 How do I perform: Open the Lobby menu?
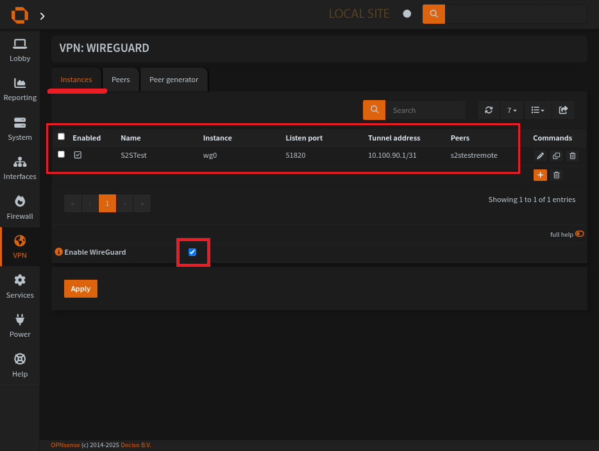(20, 50)
